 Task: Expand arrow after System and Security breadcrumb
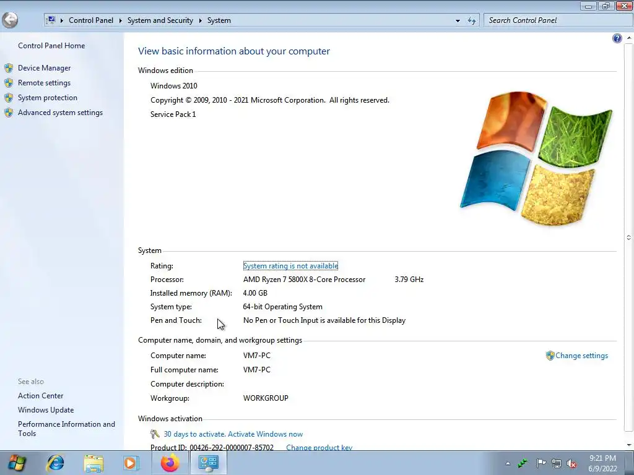[200, 20]
